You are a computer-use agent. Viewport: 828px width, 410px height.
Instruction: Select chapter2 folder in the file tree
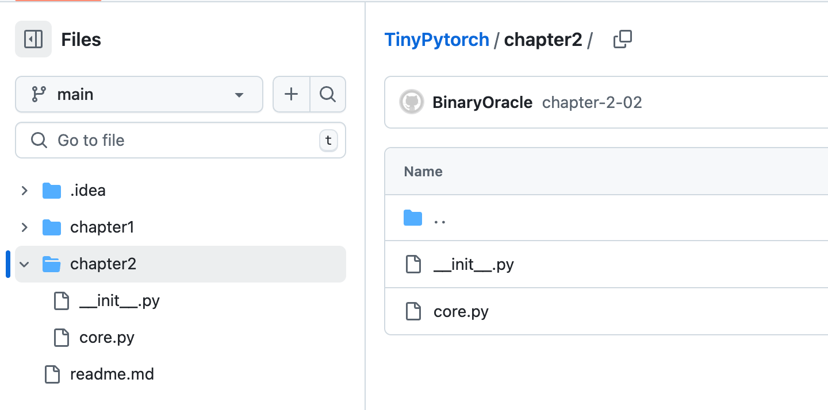(x=181, y=264)
